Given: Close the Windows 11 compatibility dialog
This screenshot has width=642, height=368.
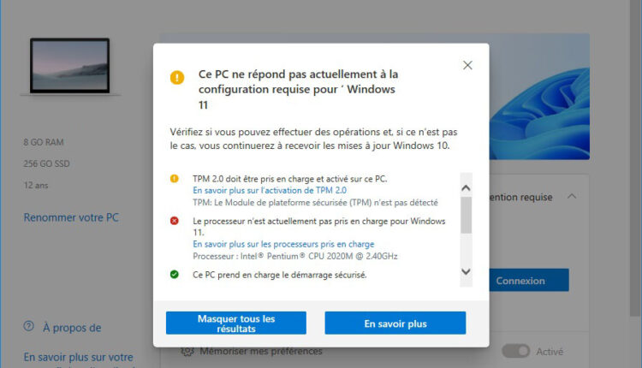Looking at the screenshot, I should tap(467, 66).
